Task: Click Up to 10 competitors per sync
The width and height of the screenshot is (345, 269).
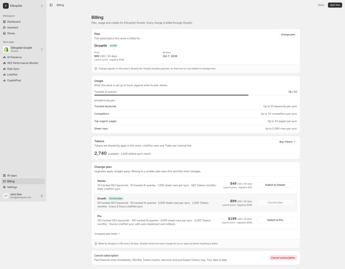Action: 279,114
